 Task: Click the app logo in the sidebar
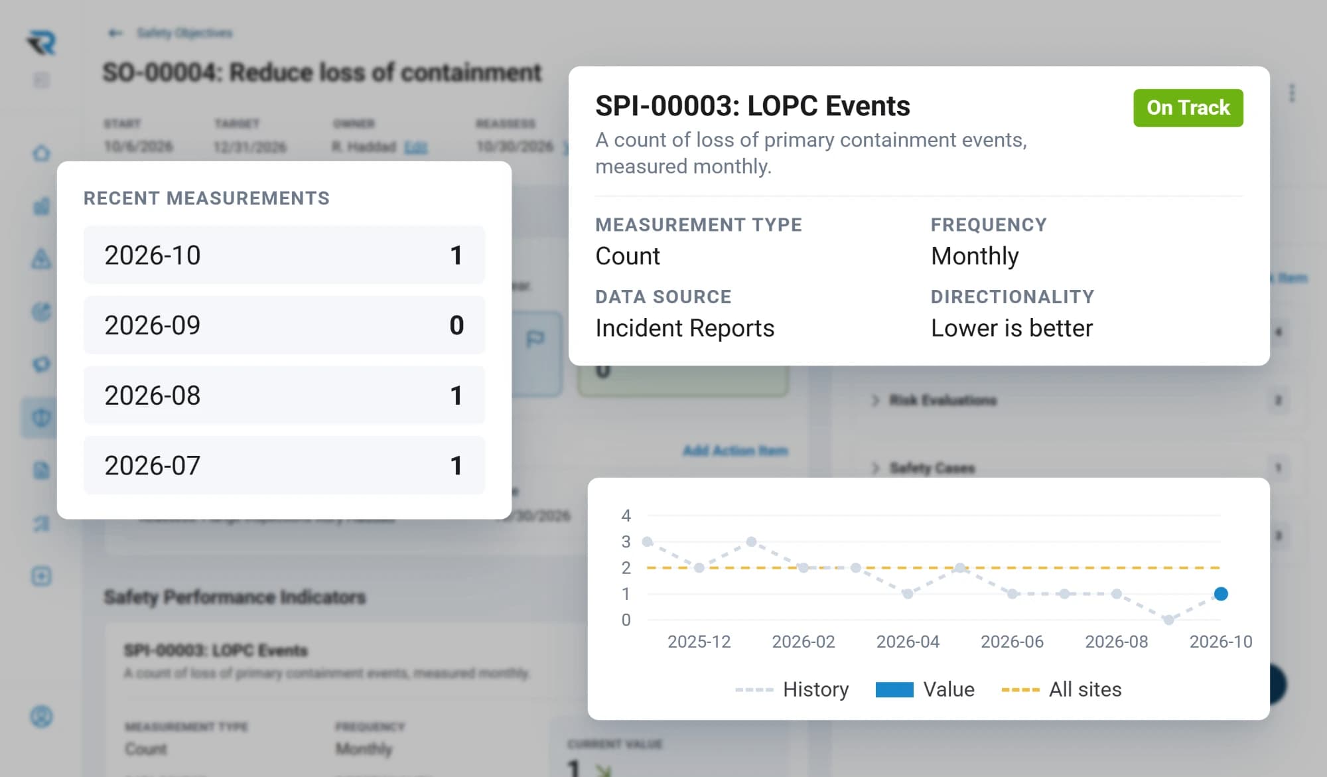tap(41, 42)
